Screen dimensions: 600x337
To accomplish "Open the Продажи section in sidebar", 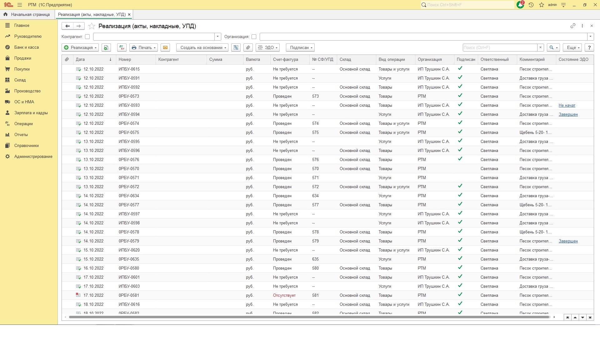I will [22, 58].
